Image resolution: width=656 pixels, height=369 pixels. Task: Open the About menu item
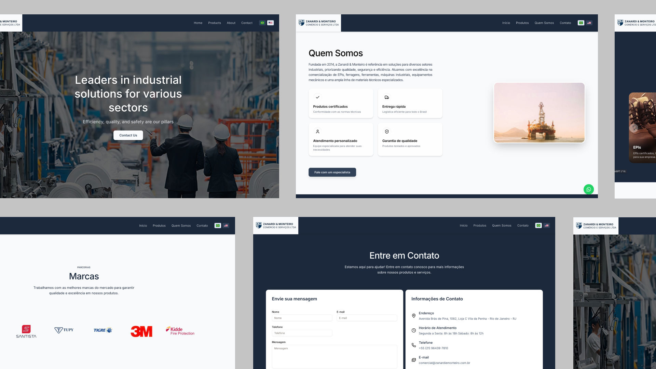(231, 23)
